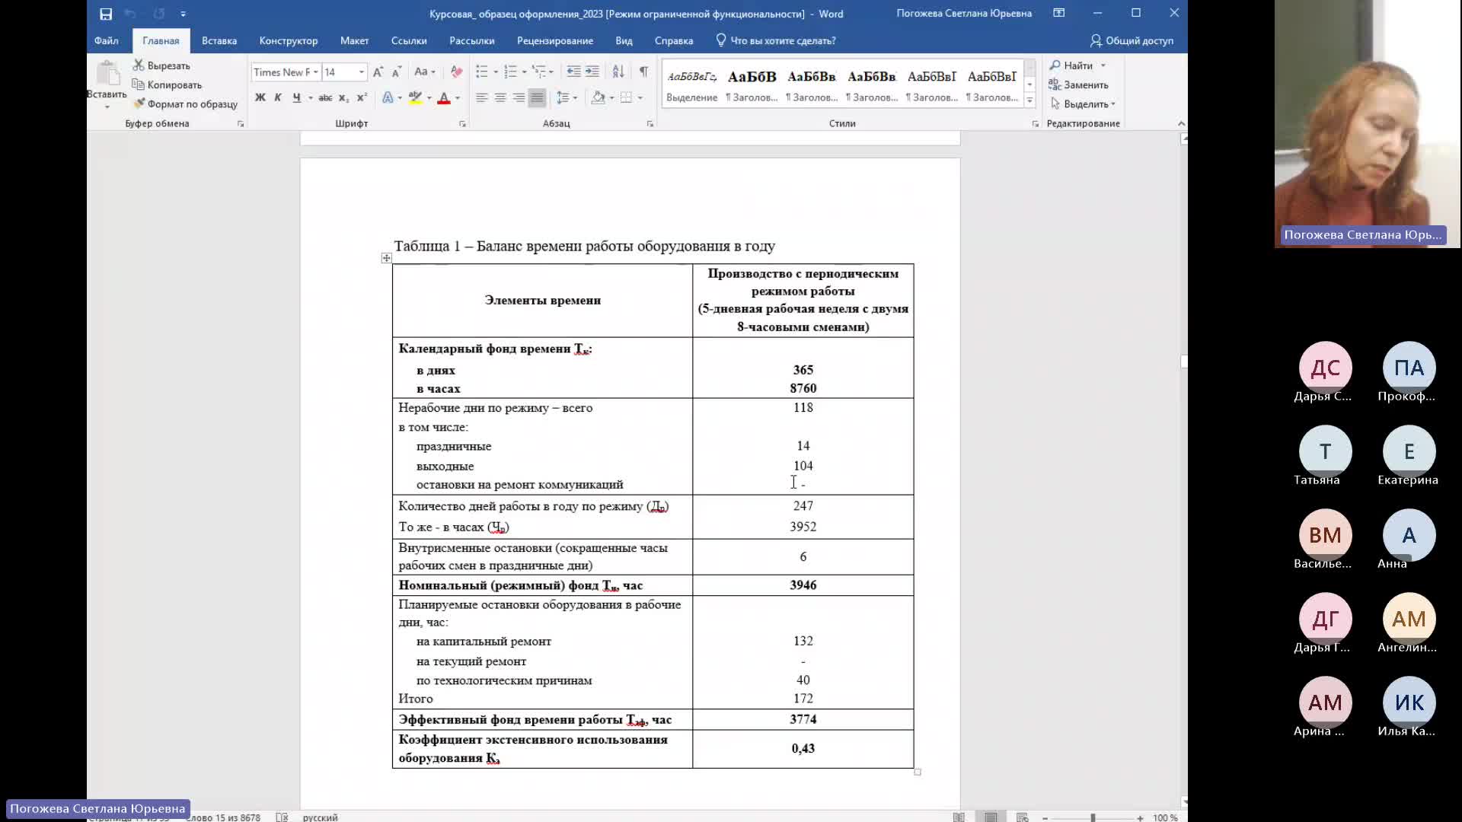Click the Sort icon in the paragraph group
Screen dimensions: 1462x822
click(x=618, y=72)
